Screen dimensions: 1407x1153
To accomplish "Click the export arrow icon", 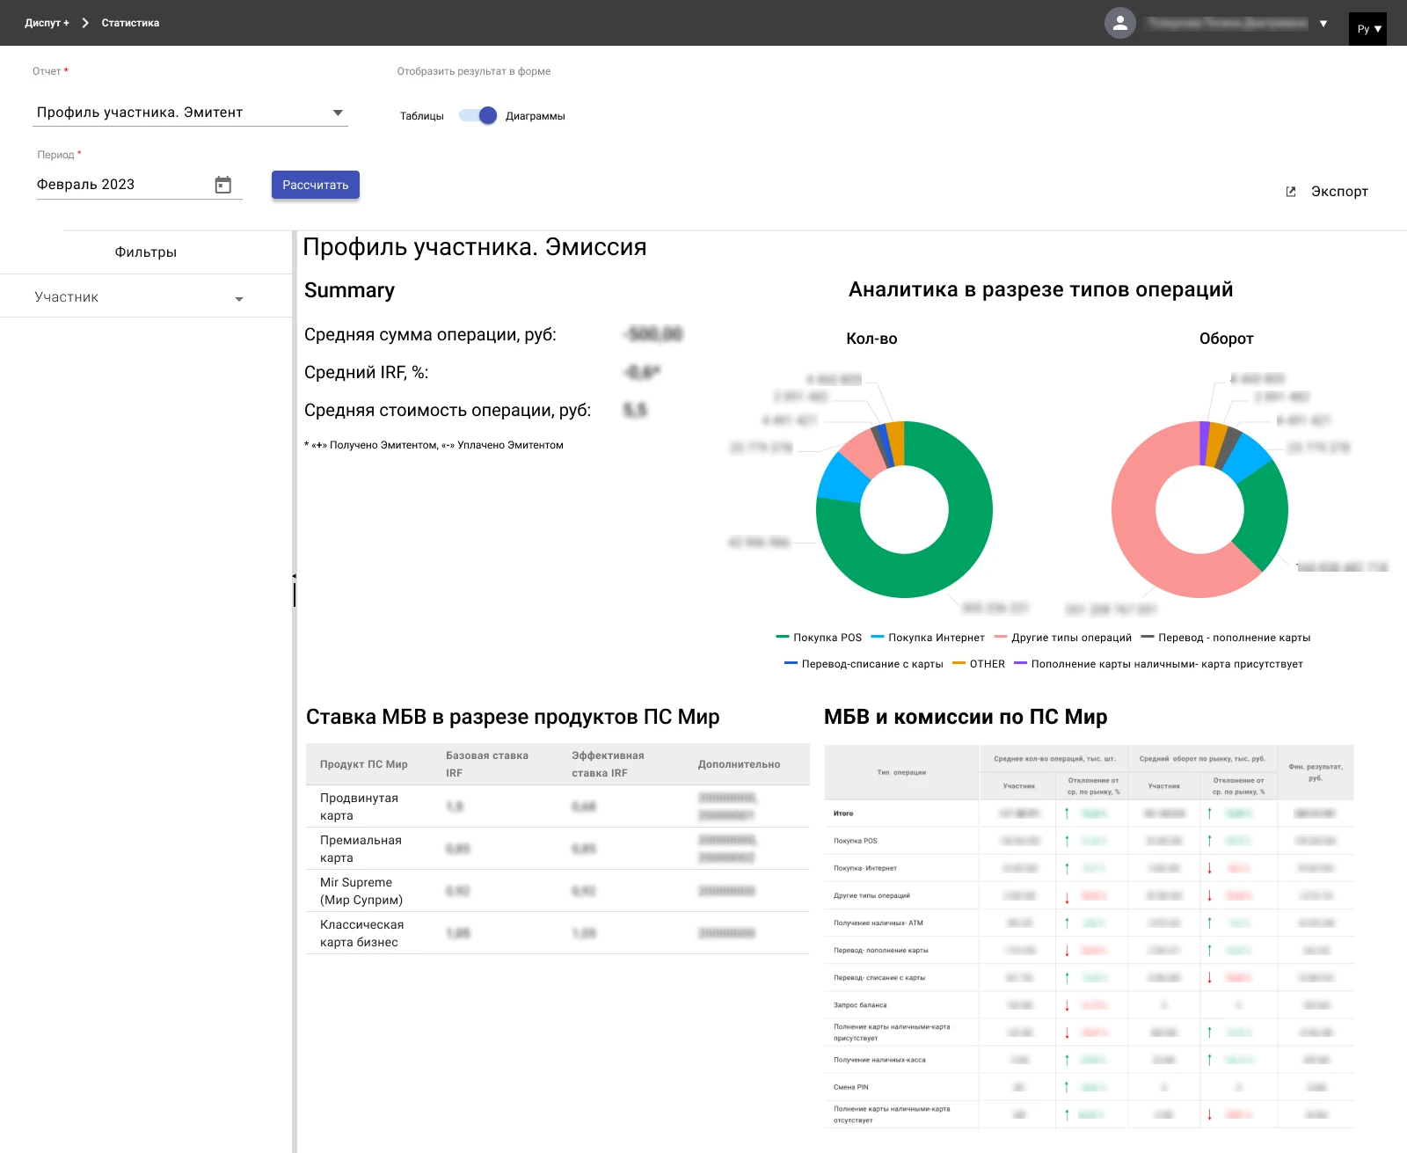I will tap(1291, 192).
